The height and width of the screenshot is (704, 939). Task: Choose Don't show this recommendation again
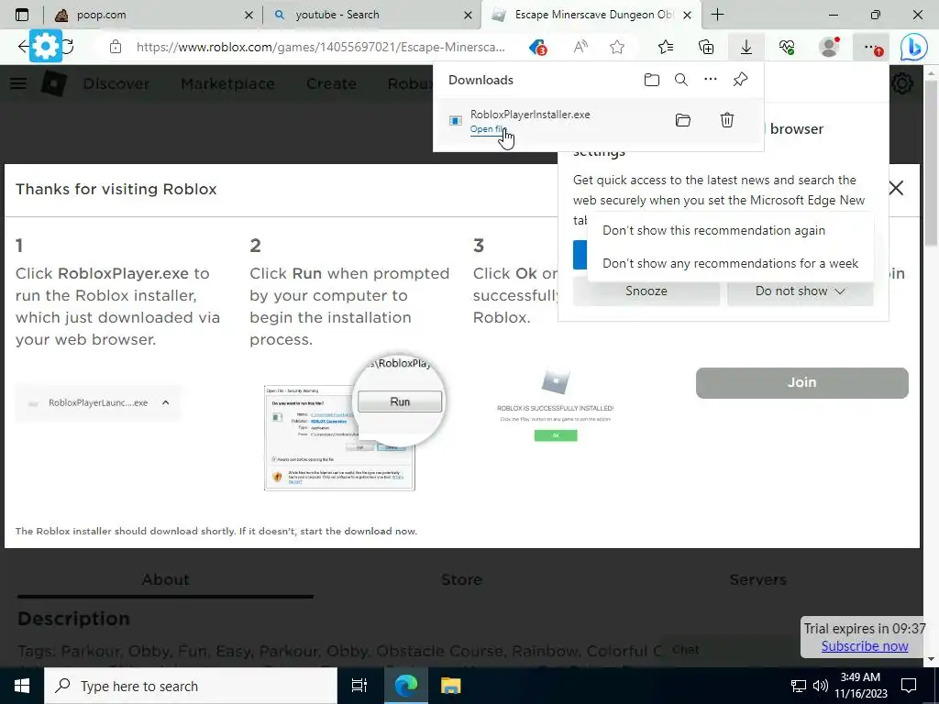point(713,230)
